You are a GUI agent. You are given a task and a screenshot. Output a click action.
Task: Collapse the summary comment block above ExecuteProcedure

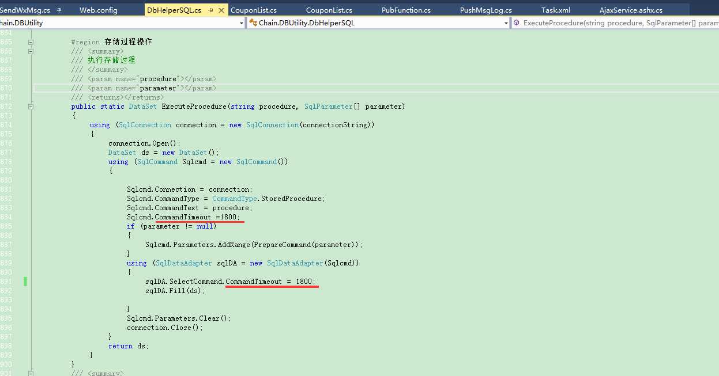click(x=31, y=51)
